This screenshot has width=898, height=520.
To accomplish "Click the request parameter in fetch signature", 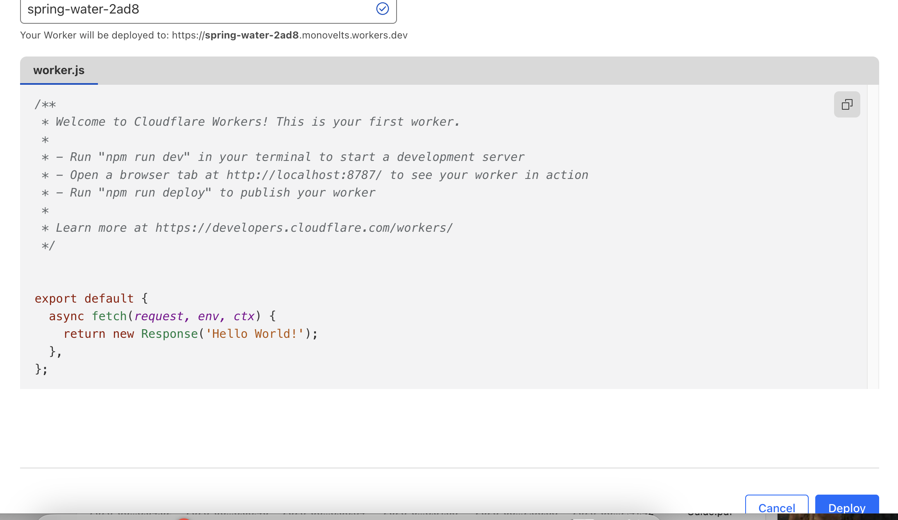I will click(159, 316).
